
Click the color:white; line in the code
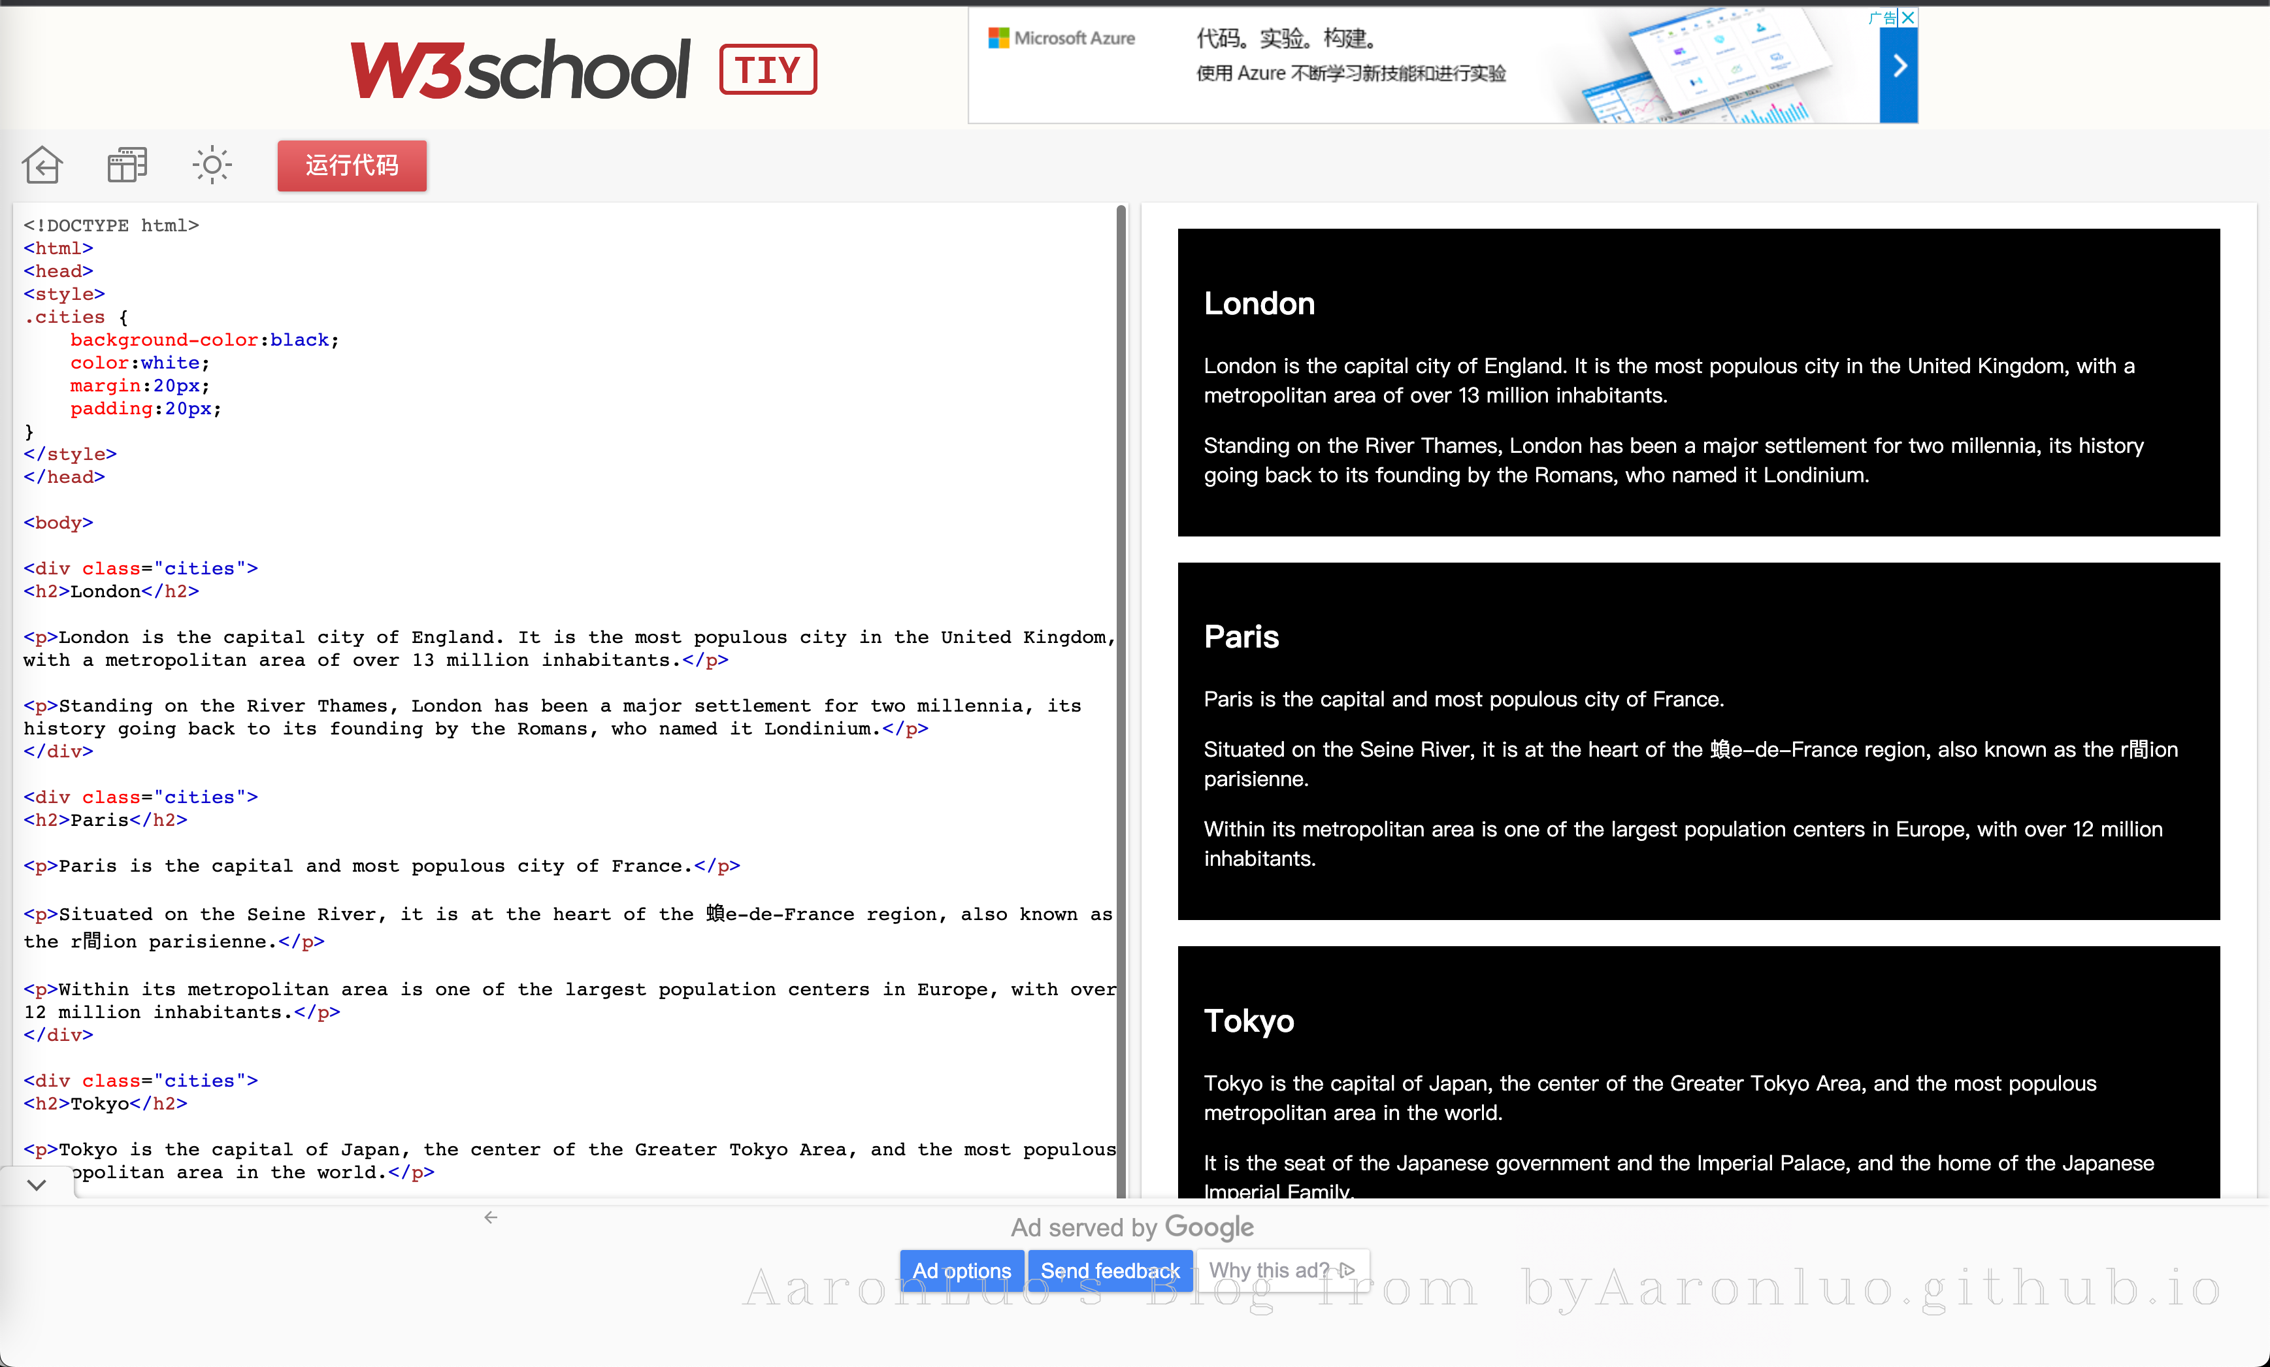140,363
